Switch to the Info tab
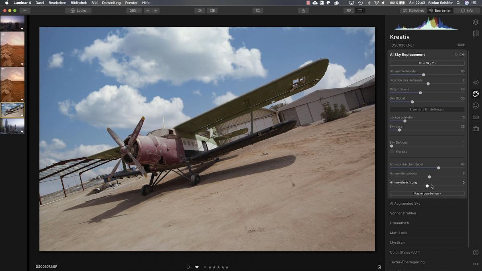Image resolution: width=482 pixels, height=271 pixels. (467, 10)
